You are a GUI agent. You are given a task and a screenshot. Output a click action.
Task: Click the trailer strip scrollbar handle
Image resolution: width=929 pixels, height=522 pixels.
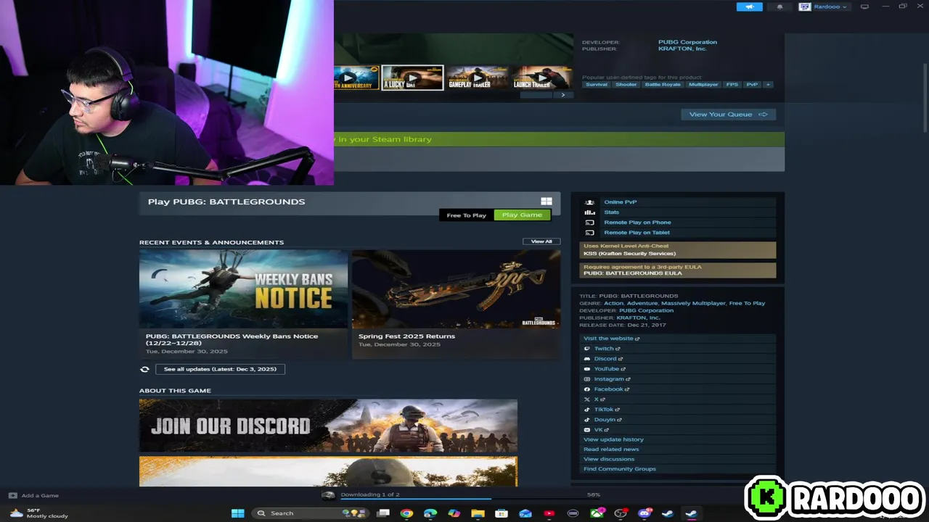point(536,95)
